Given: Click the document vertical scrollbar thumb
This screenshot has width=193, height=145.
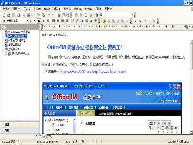Looking at the screenshot, I should pyautogui.click(x=191, y=56).
